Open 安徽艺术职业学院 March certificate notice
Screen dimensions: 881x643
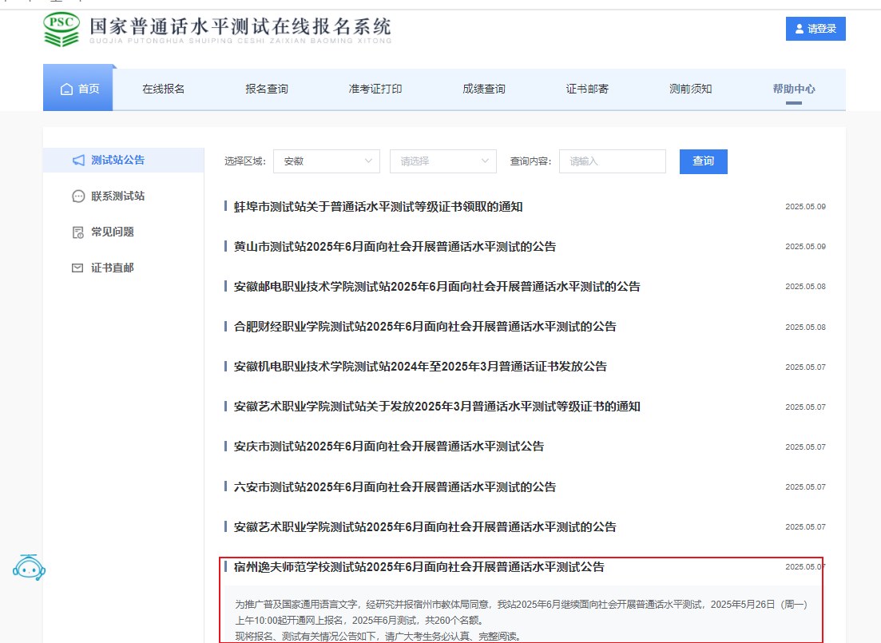[x=437, y=407]
